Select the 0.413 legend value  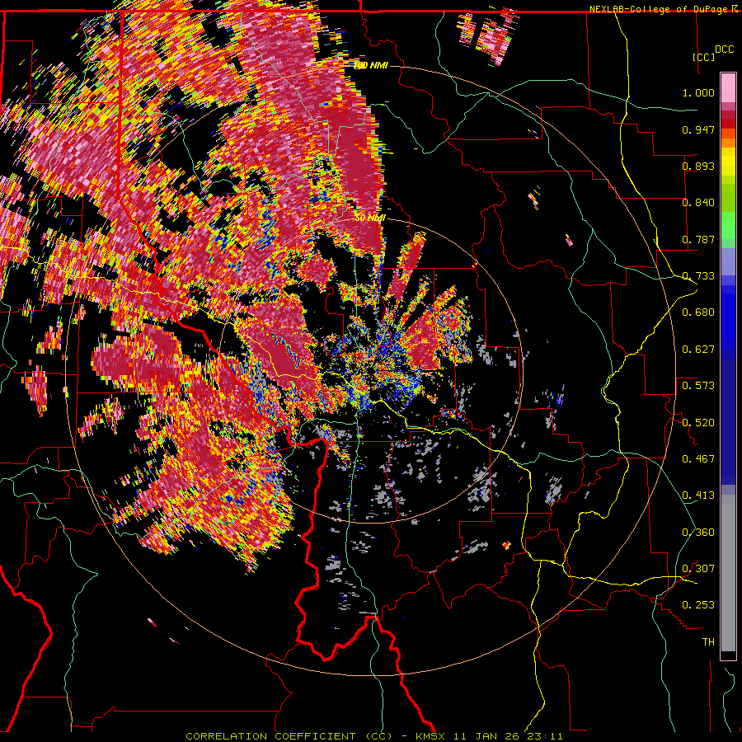[x=698, y=495]
